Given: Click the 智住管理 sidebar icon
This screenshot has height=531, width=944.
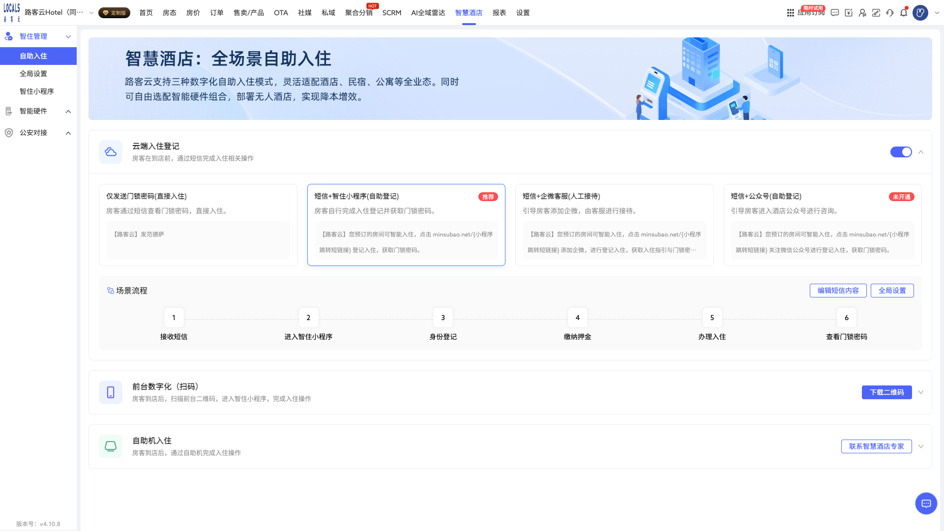Looking at the screenshot, I should click(x=9, y=36).
